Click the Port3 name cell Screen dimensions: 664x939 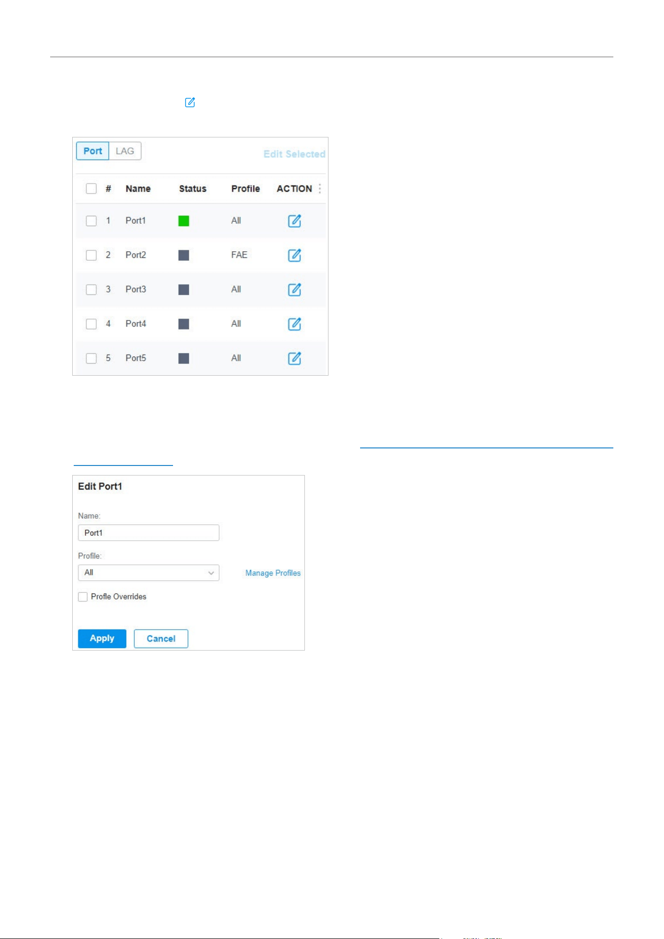(136, 289)
